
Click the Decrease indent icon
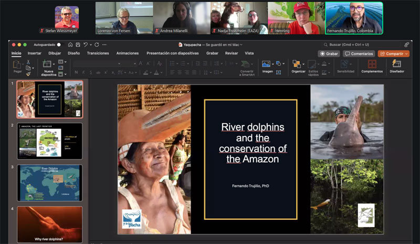[198, 63]
